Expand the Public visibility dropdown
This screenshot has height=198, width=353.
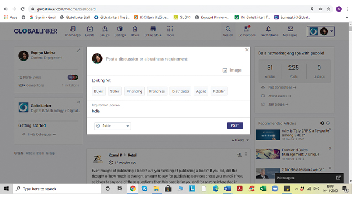click(113, 126)
